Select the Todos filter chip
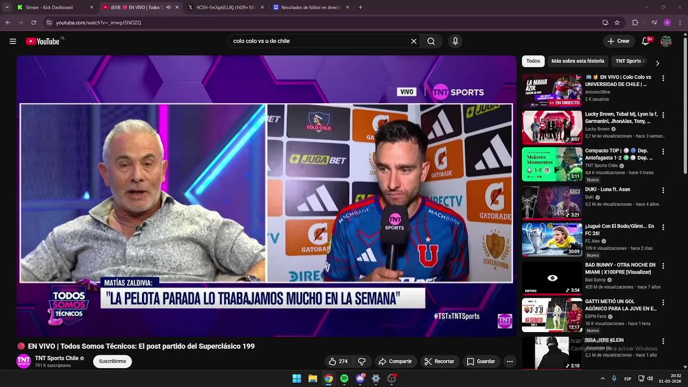Screen dimensions: 688x387 tap(533, 61)
